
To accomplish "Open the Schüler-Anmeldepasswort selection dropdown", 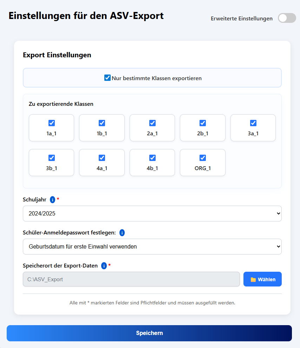I will 152,246.
